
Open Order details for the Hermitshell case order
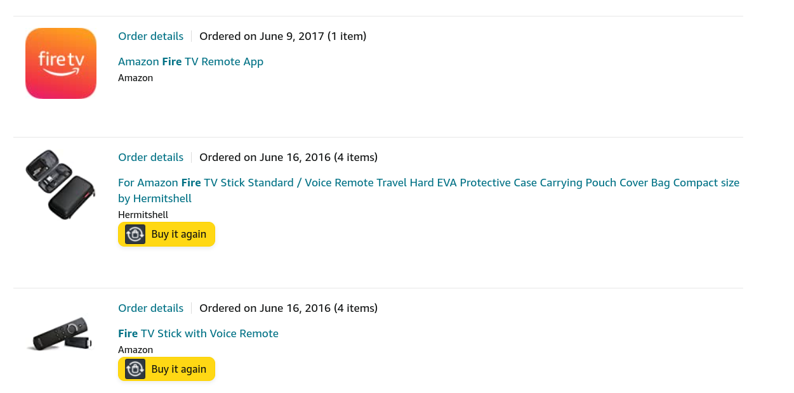click(x=150, y=157)
